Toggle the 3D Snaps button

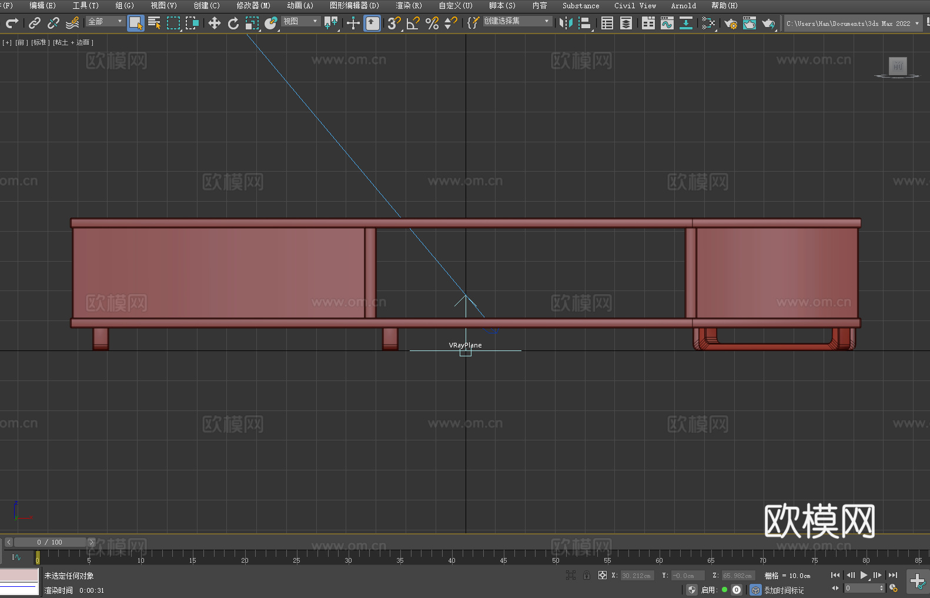394,23
